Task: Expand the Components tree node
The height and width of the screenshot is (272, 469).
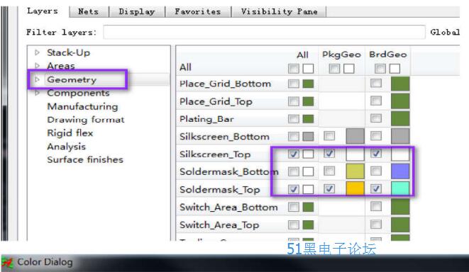Action: [x=37, y=93]
